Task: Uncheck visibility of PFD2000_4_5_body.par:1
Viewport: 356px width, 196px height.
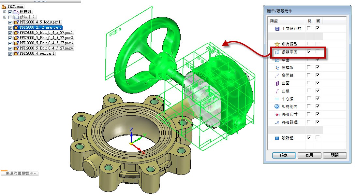Action: 10,22
